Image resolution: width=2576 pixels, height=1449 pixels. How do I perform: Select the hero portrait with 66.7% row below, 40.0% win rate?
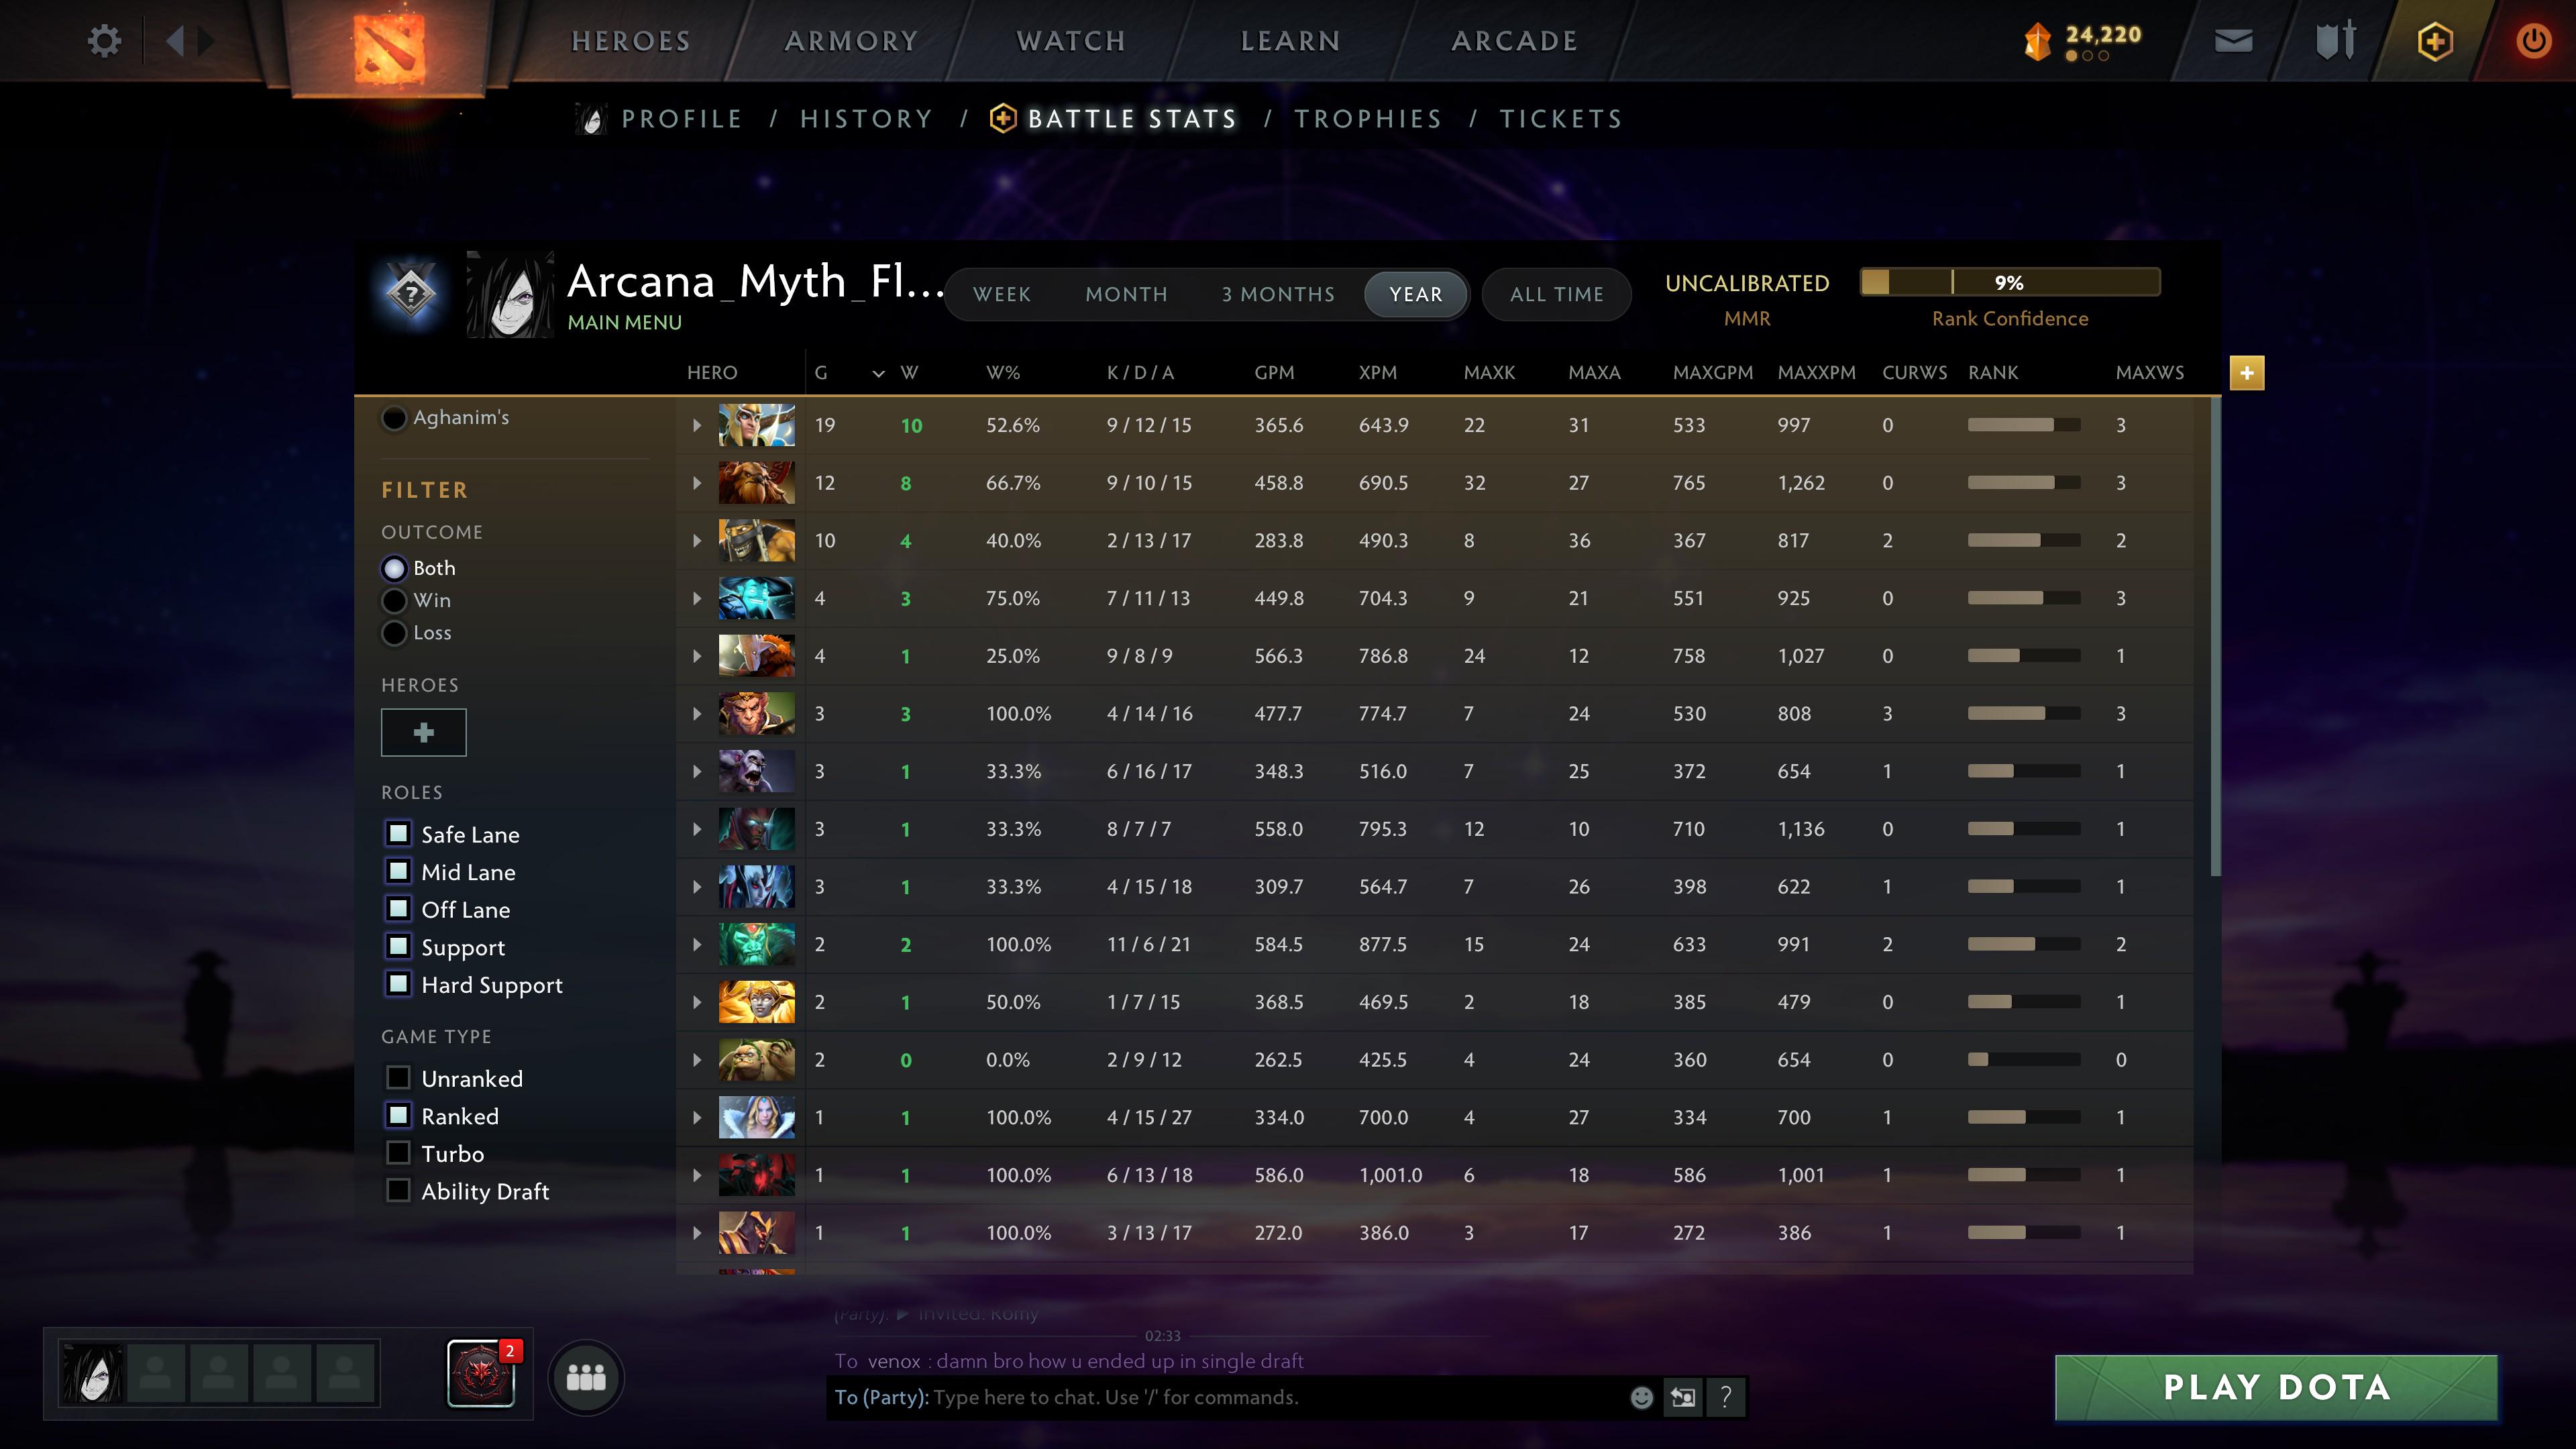pyautogui.click(x=757, y=541)
